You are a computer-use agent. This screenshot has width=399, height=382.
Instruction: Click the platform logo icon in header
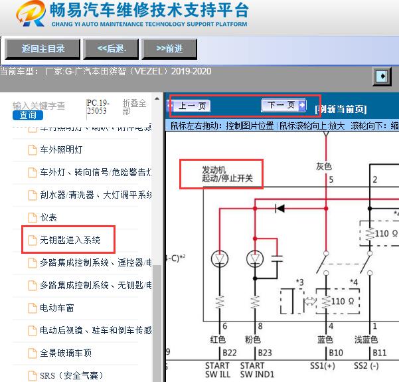pos(31,13)
